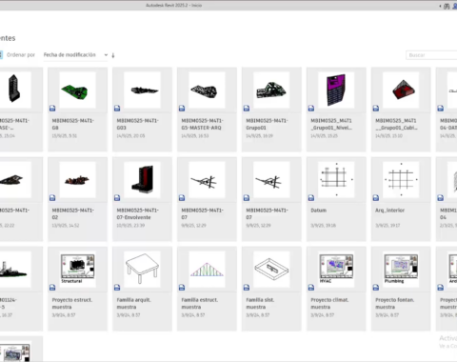Screen dimensions: 457x362
Task: Open the Plumbing sample project thumbnail
Action: click(x=401, y=270)
